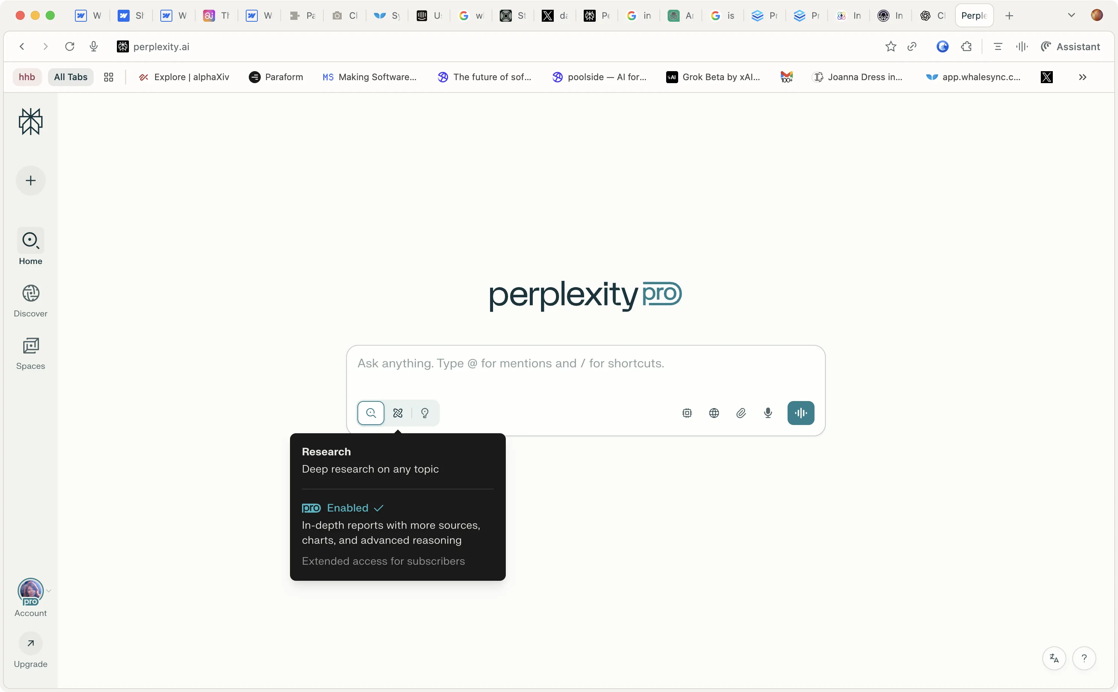Select the All Tabs item
Viewport: 1118px width, 692px height.
coord(70,78)
